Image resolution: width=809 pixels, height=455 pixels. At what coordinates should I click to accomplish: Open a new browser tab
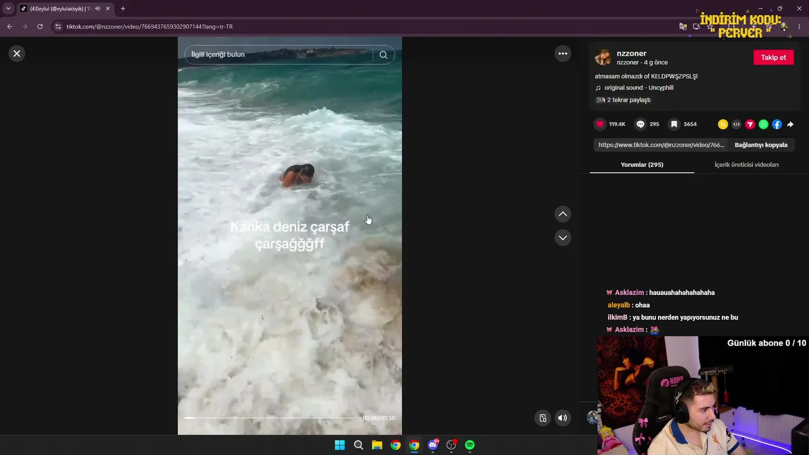point(123,9)
